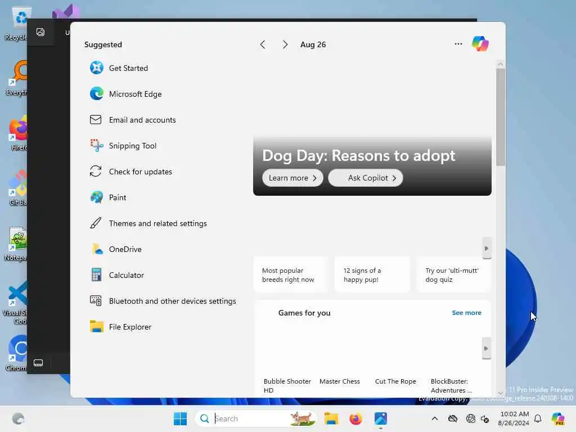Click the search panel scrollbar thumb
The height and width of the screenshot is (432, 576).
click(500, 117)
